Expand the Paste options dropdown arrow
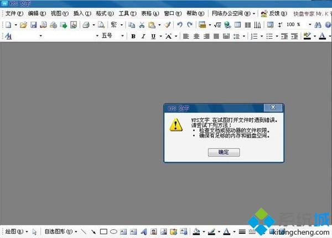This screenshot has height=238, width=332. point(159,25)
